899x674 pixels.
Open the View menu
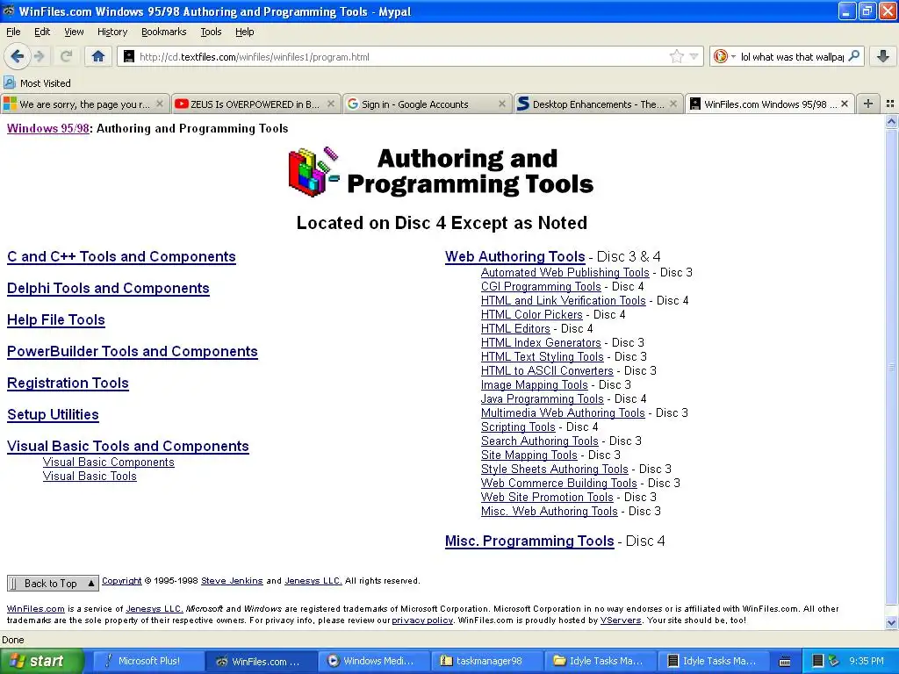[74, 32]
